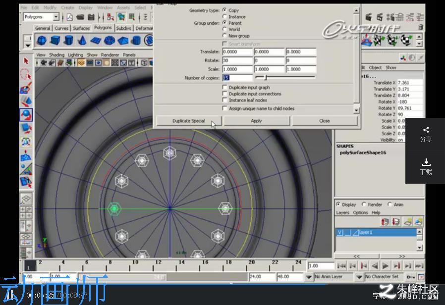Image resolution: width=445 pixels, height=305 pixels.
Task: Move layer up in layer editor
Action: [385, 221]
